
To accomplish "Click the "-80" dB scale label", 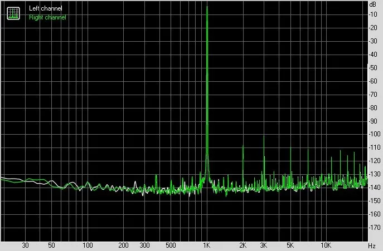I will pyautogui.click(x=373, y=107).
